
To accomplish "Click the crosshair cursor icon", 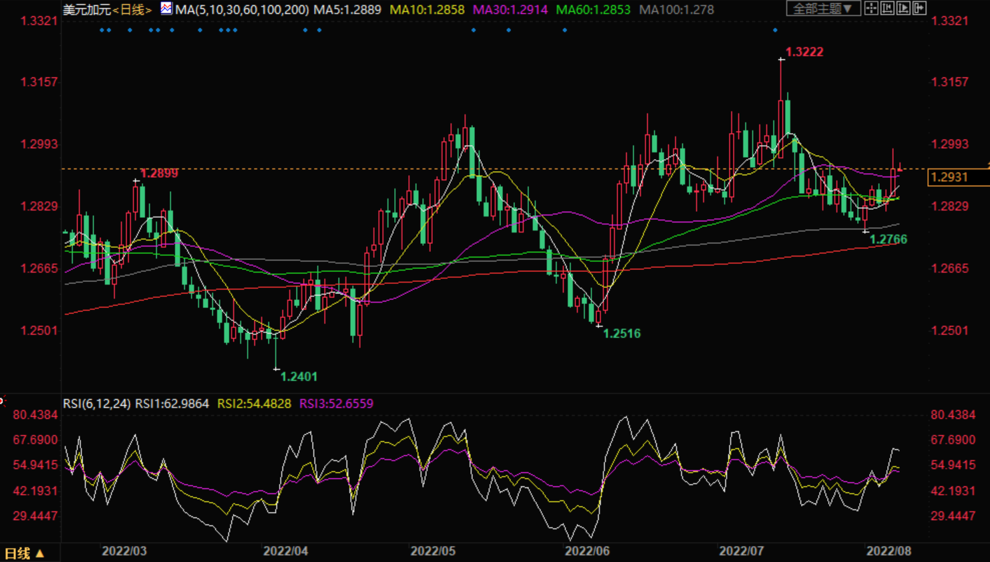I will pyautogui.click(x=871, y=9).
